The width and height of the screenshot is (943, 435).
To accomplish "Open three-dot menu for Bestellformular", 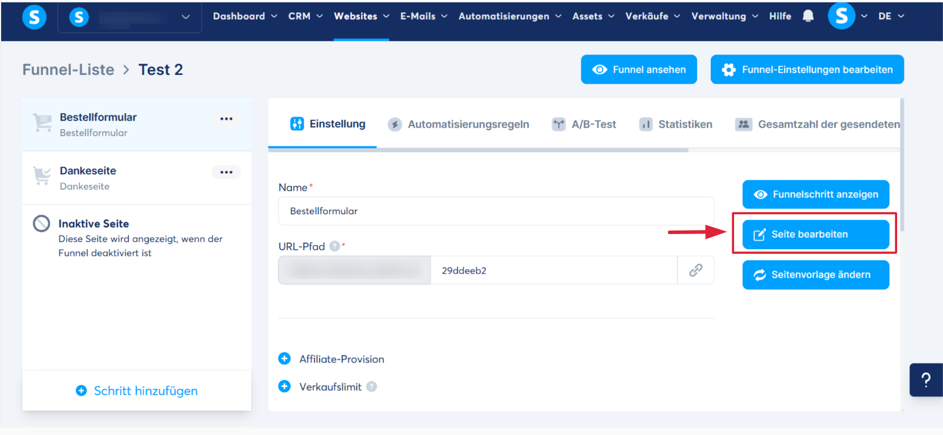I will 226,118.
